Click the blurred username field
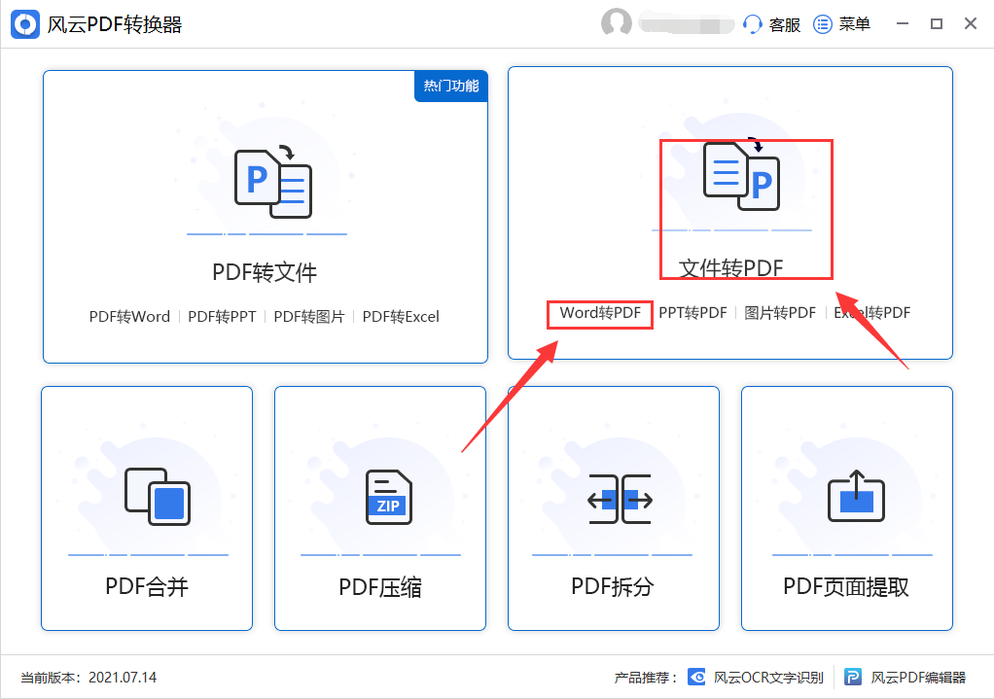Image resolution: width=994 pixels, height=699 pixels. pyautogui.click(x=686, y=24)
